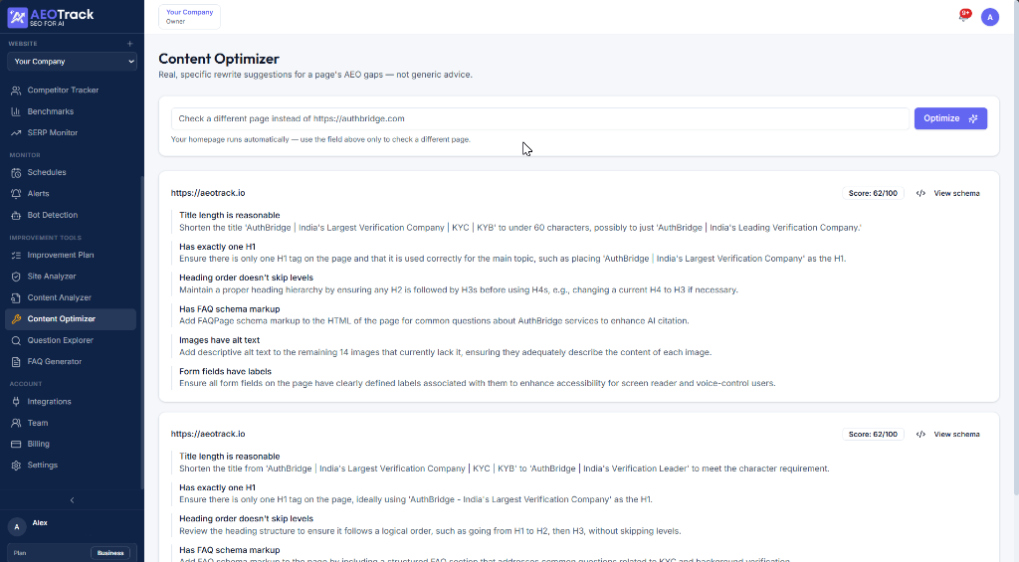1019x562 pixels.
Task: Click the Score 62/100 badge in second card
Action: tap(873, 435)
